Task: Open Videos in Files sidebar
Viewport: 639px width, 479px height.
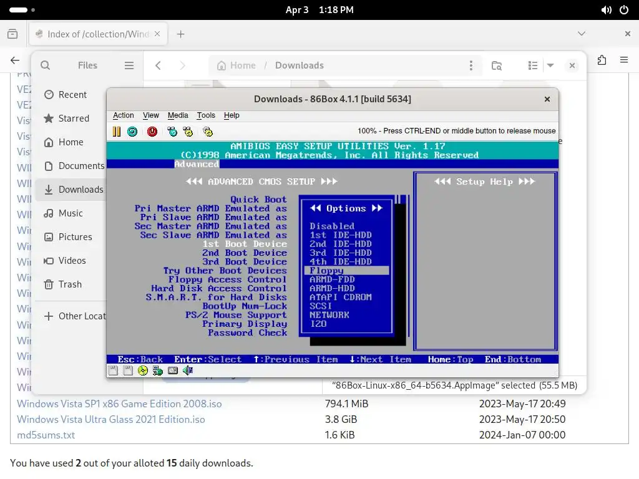Action: coord(71,260)
